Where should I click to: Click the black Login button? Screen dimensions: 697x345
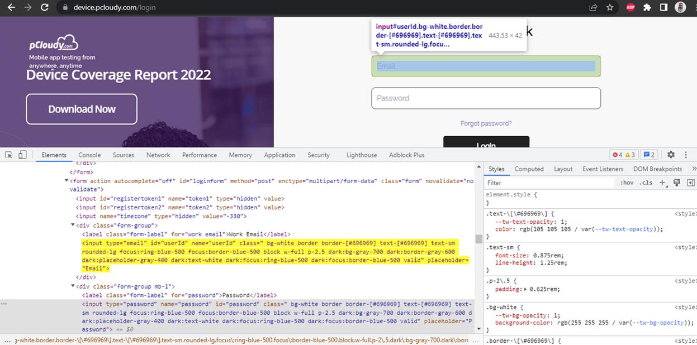click(x=486, y=142)
